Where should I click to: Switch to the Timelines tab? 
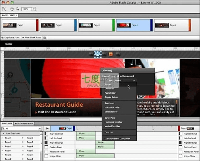7,124
